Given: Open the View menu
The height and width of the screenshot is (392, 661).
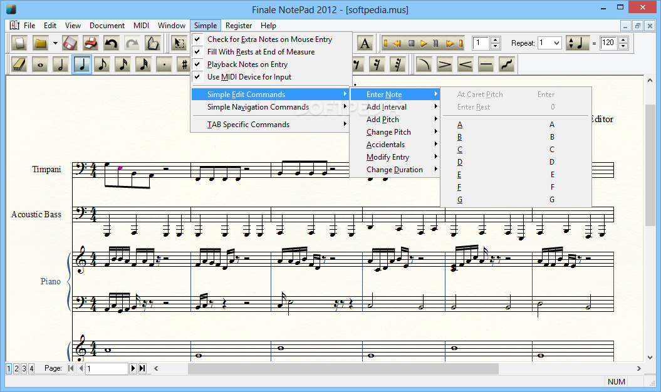Looking at the screenshot, I should click(x=73, y=25).
